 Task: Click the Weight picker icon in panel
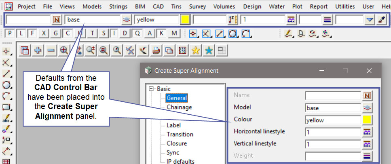(x=368, y=156)
